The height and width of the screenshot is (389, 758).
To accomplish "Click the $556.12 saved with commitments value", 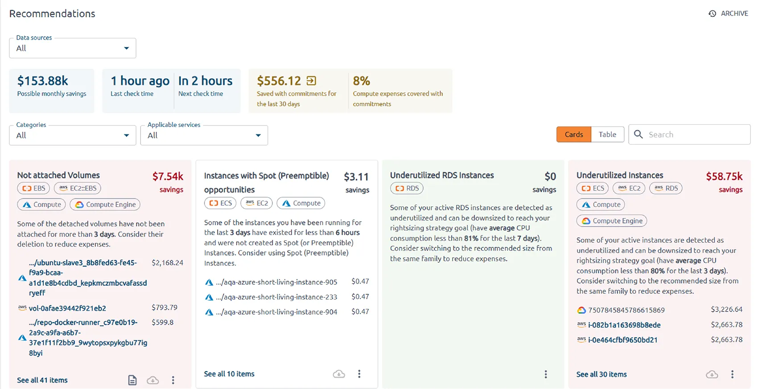I will pos(279,81).
